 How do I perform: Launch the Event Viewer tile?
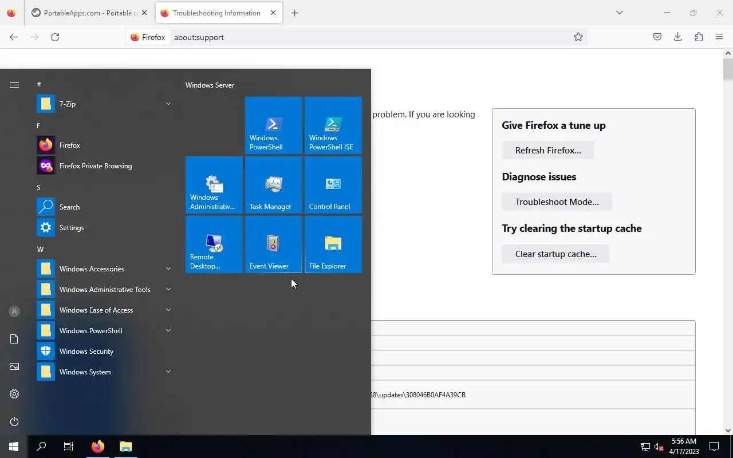pyautogui.click(x=273, y=244)
